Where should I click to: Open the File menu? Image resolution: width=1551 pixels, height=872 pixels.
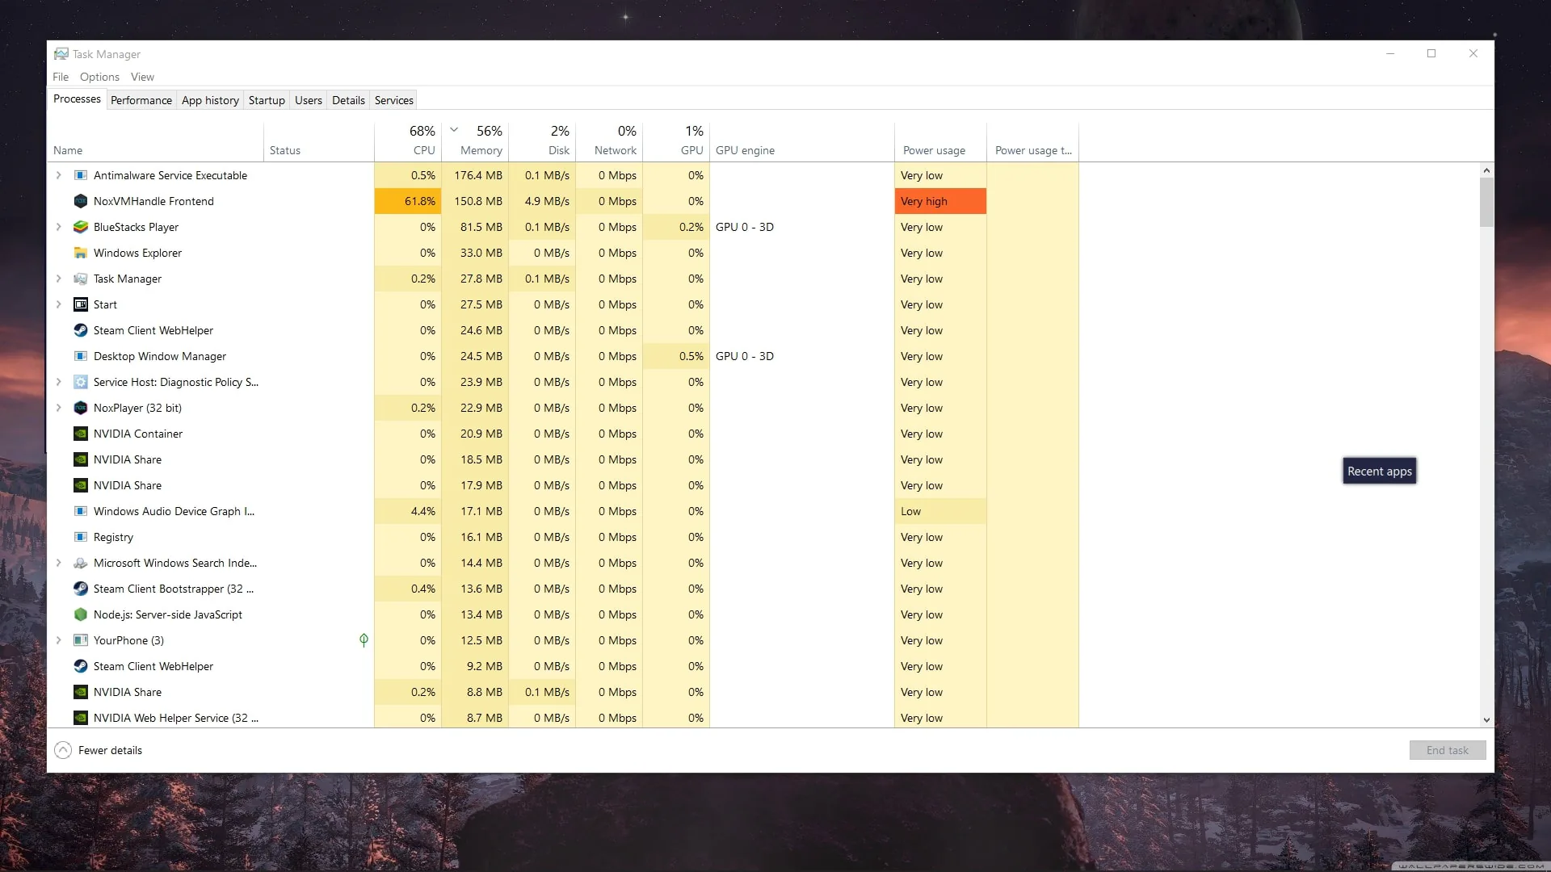pos(61,77)
